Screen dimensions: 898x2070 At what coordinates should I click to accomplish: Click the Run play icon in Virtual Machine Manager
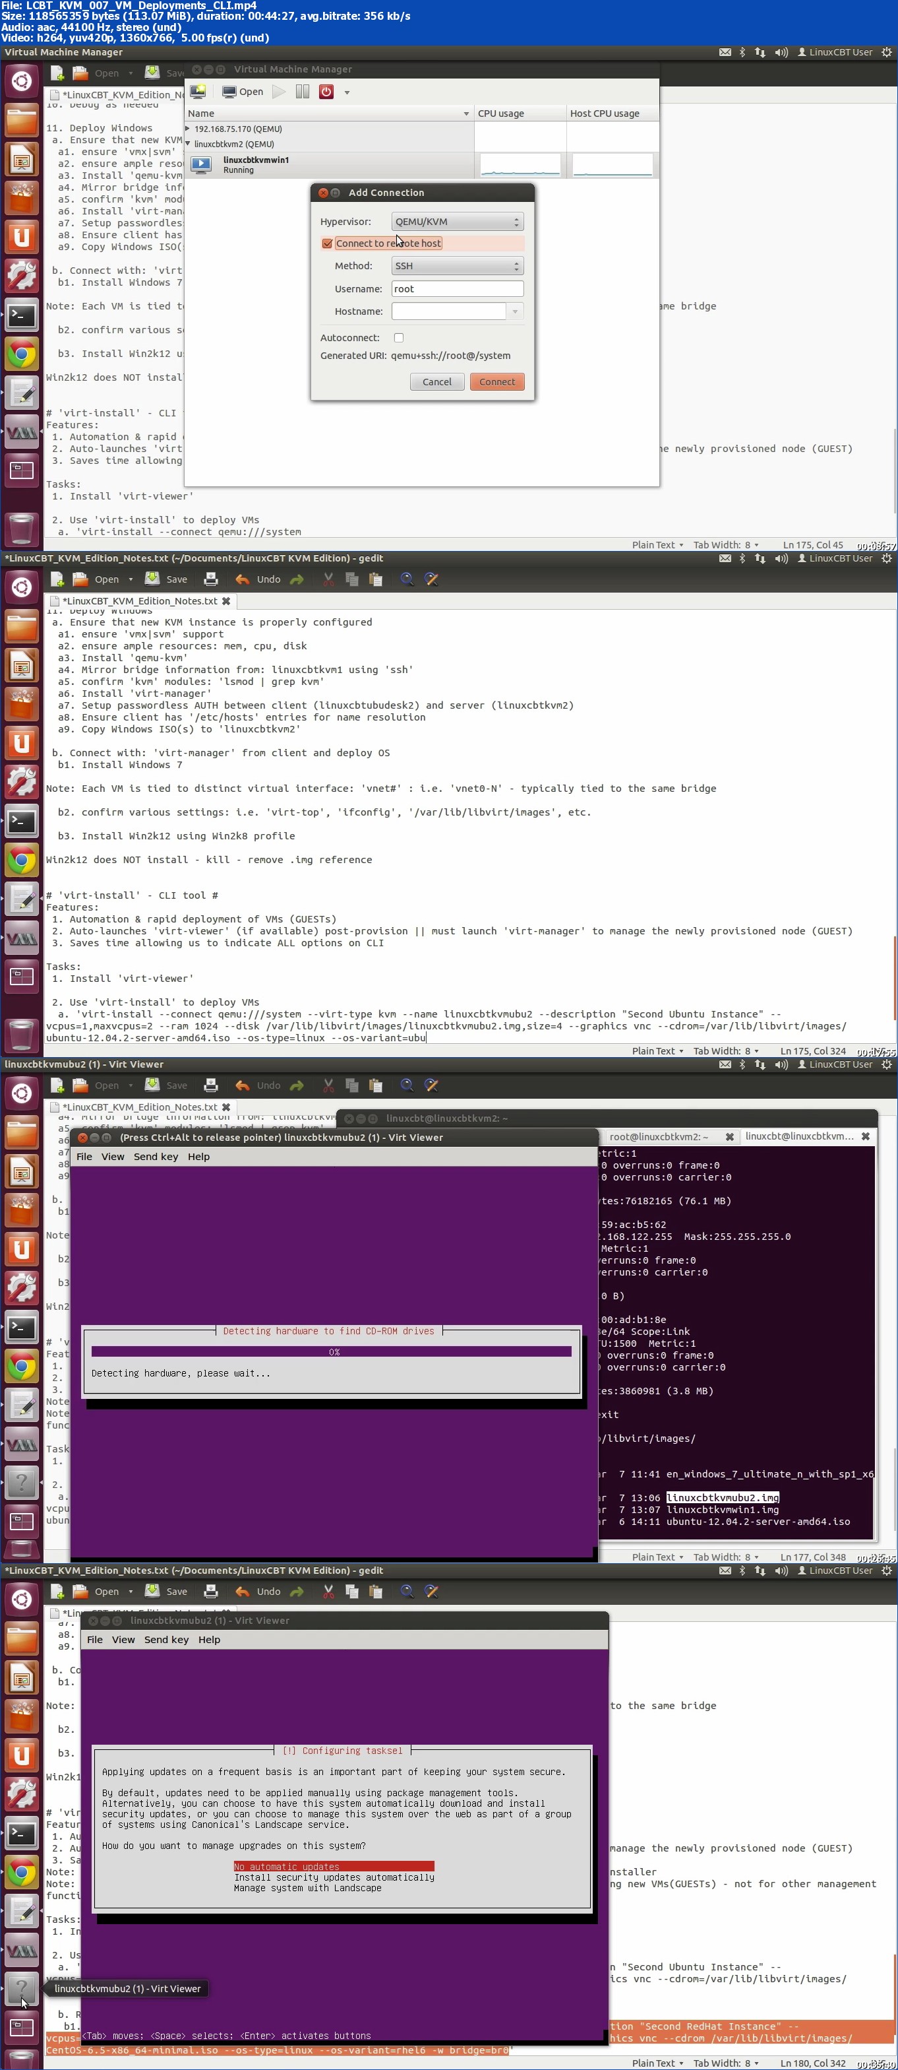point(279,92)
